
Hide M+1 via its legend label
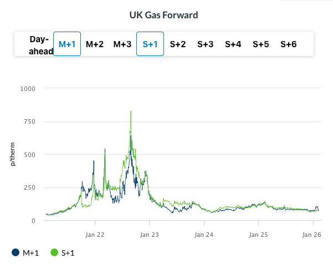coord(30,253)
